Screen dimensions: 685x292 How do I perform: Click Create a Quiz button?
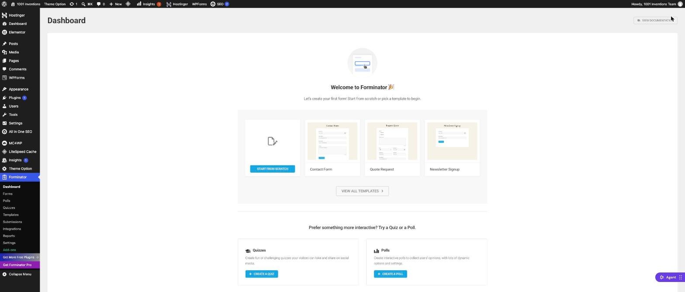[262, 274]
